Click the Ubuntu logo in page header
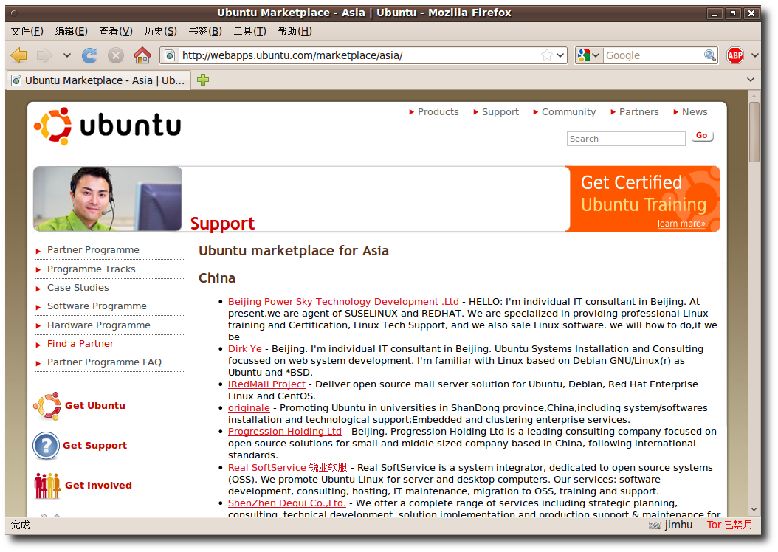 click(107, 126)
